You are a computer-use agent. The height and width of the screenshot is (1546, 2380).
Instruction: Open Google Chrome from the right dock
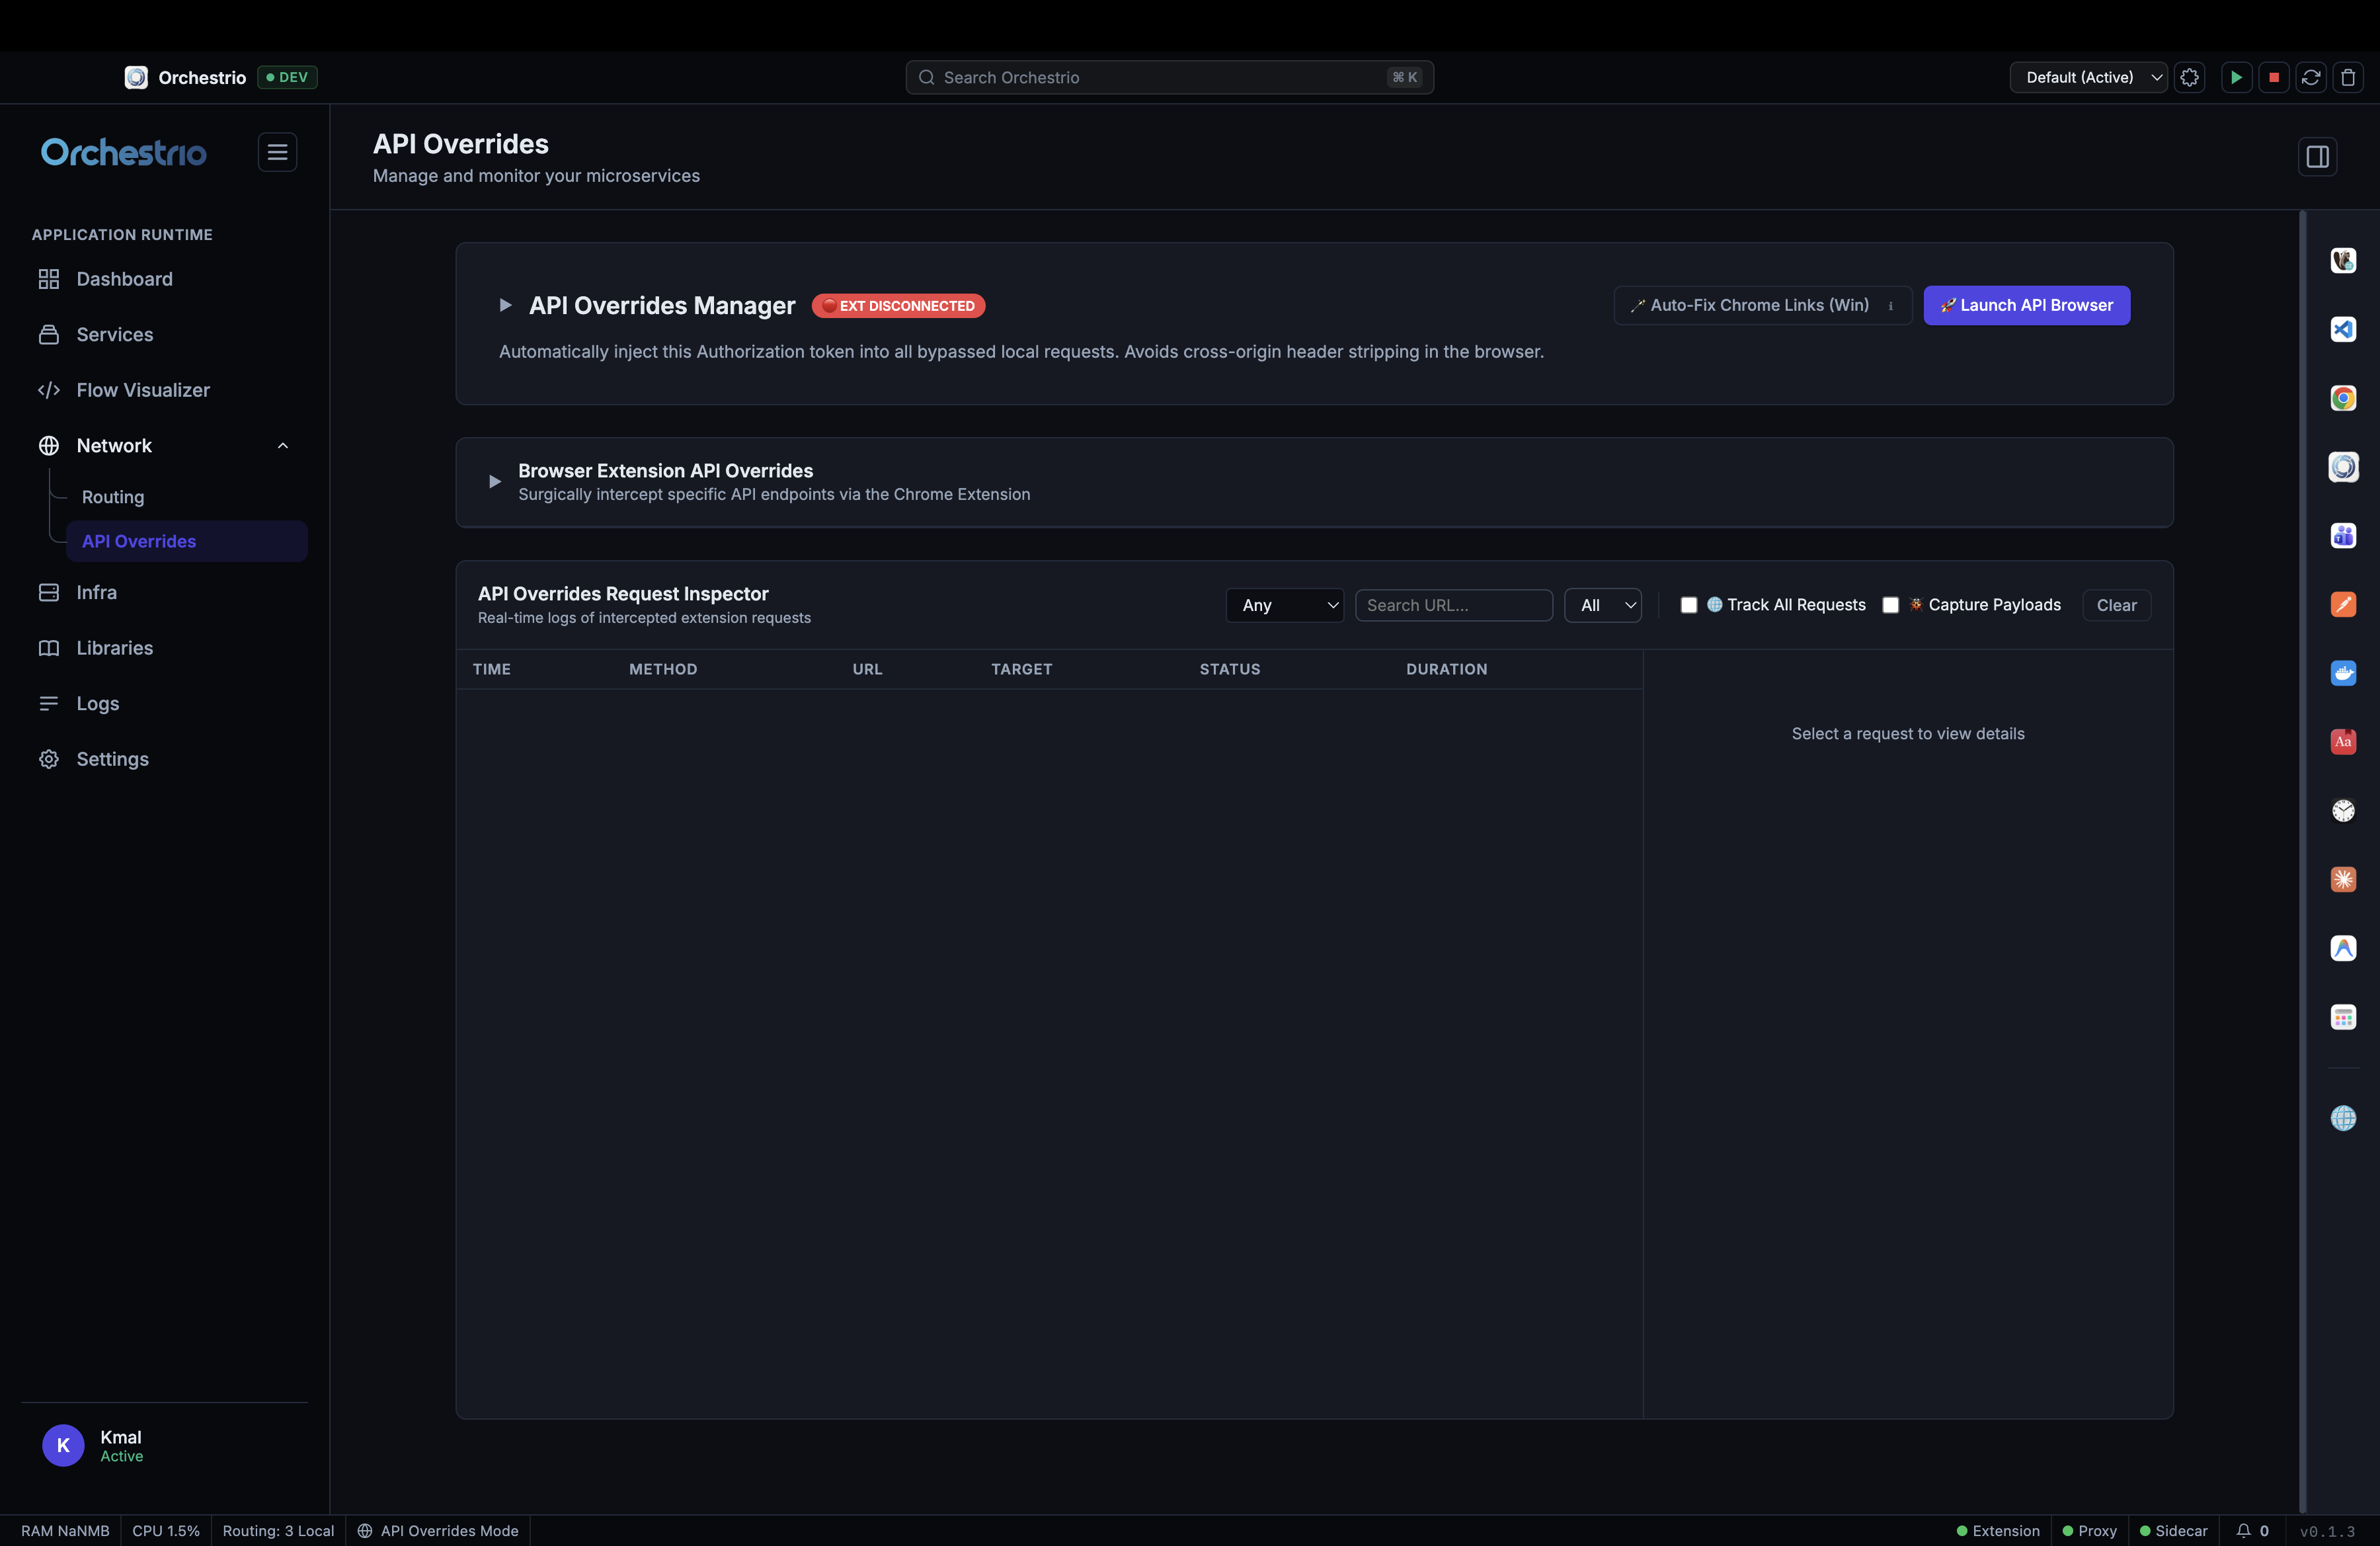(2343, 398)
